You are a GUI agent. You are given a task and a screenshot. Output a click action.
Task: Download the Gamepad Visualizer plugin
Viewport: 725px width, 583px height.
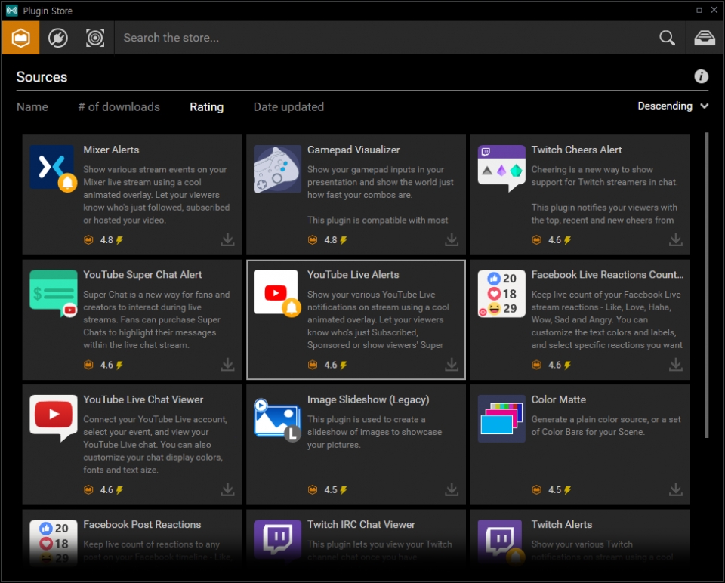pos(452,240)
